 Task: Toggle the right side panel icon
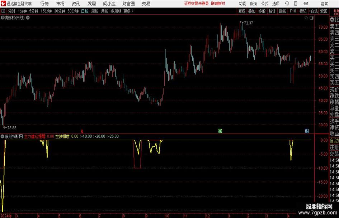(311, 18)
